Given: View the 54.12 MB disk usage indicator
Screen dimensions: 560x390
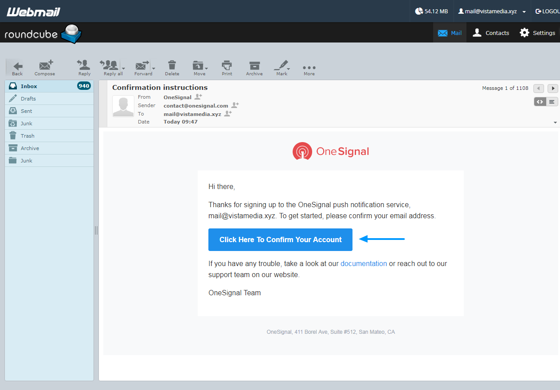Looking at the screenshot, I should pos(431,12).
